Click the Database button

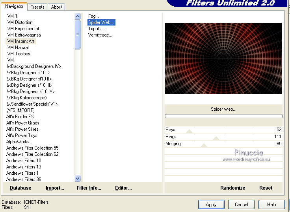pos(20,188)
